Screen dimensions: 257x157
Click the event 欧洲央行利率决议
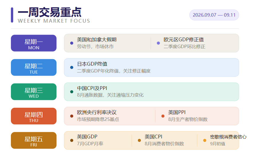point(97,112)
